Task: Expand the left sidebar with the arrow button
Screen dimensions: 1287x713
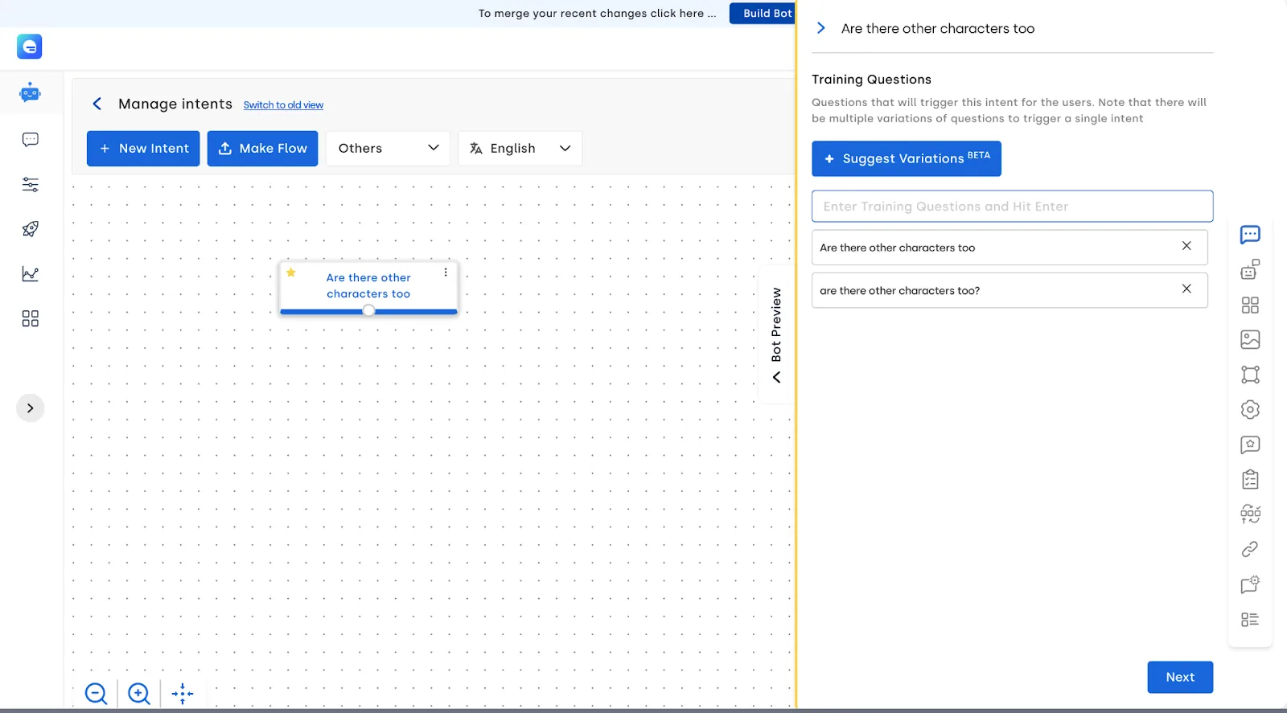Action: pyautogui.click(x=30, y=408)
